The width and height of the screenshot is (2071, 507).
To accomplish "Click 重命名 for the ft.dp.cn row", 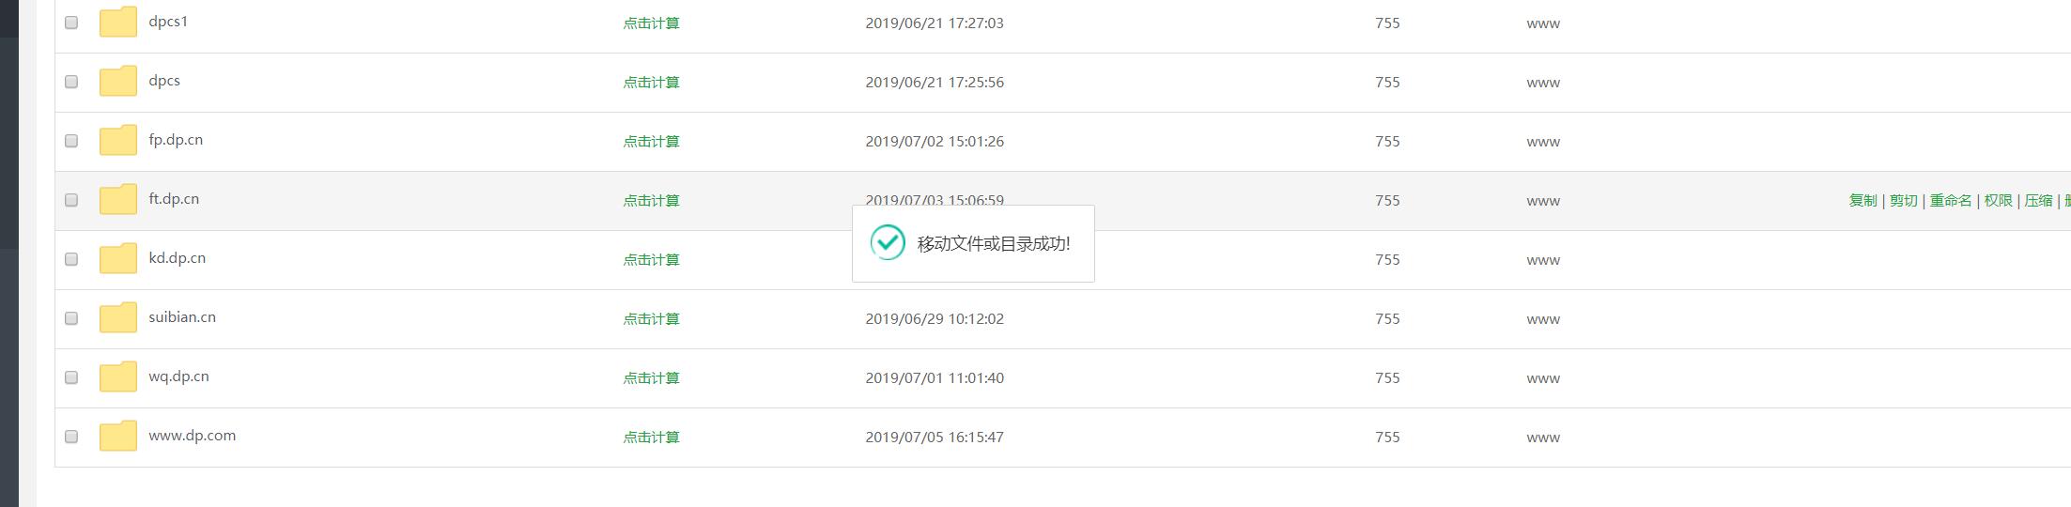I will pos(1951,201).
